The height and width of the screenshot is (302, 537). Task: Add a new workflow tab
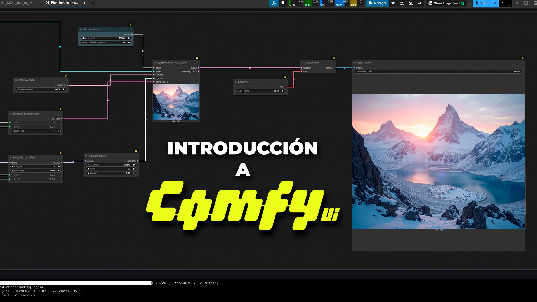coord(93,3)
